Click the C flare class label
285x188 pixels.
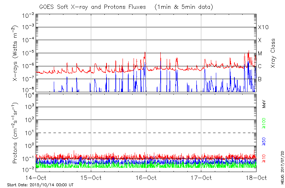(x=260, y=66)
